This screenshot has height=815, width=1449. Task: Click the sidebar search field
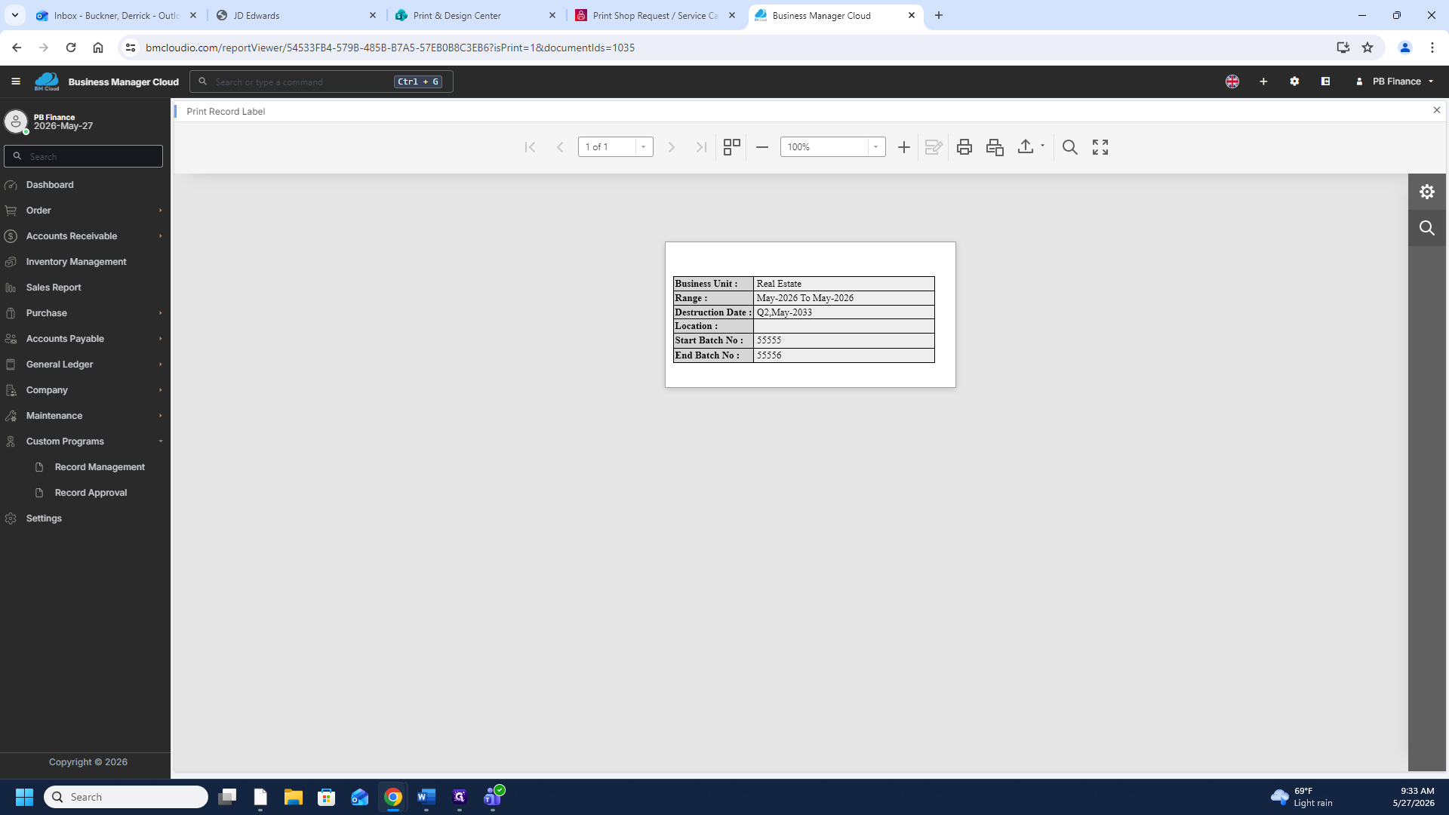pos(83,156)
